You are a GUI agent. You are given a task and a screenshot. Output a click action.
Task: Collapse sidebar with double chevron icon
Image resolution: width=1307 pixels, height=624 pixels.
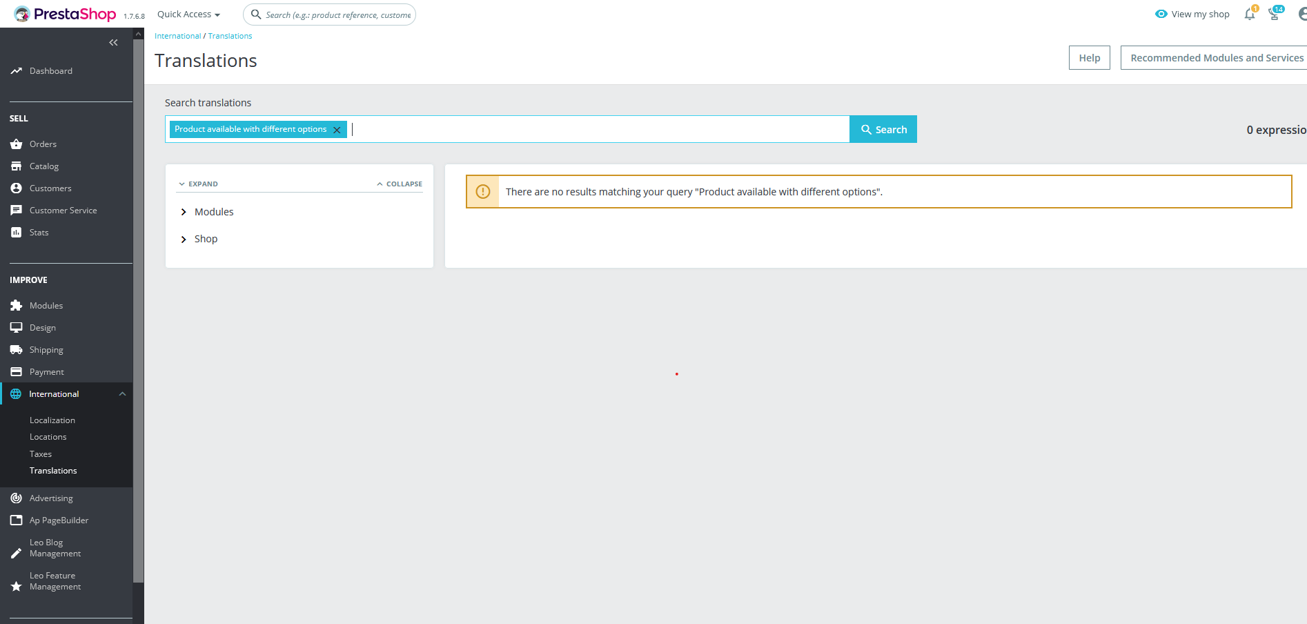(113, 43)
